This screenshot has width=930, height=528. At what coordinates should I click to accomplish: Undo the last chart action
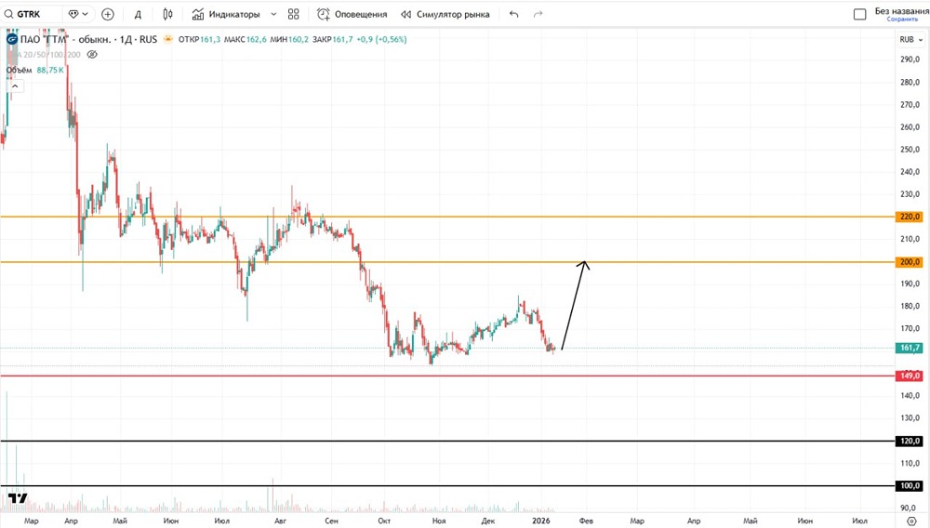click(x=513, y=14)
